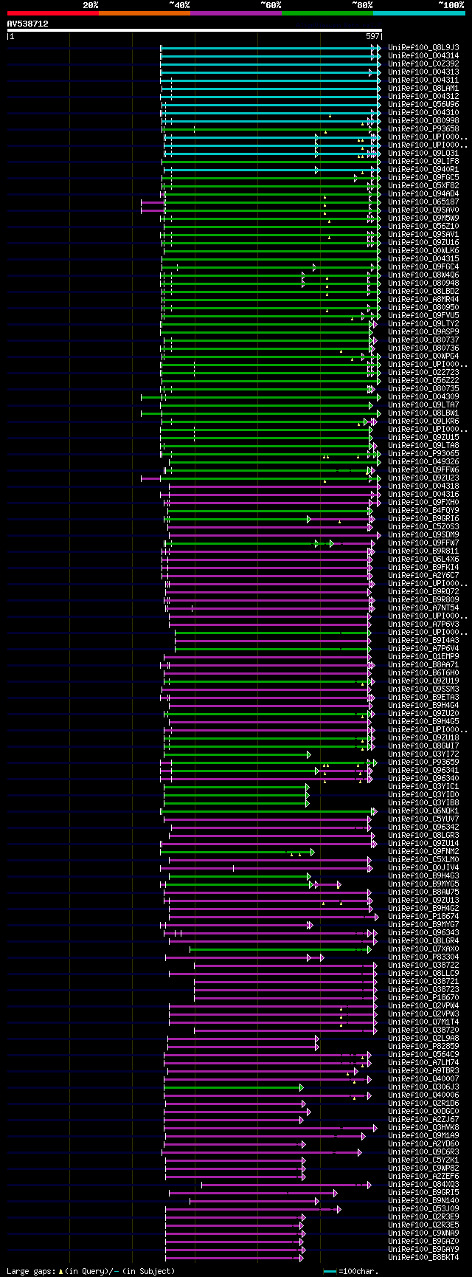Image resolution: width=472 pixels, height=1277 pixels.
Task: Open hit UniRef100_Q8L9J3
Action: pos(423,47)
